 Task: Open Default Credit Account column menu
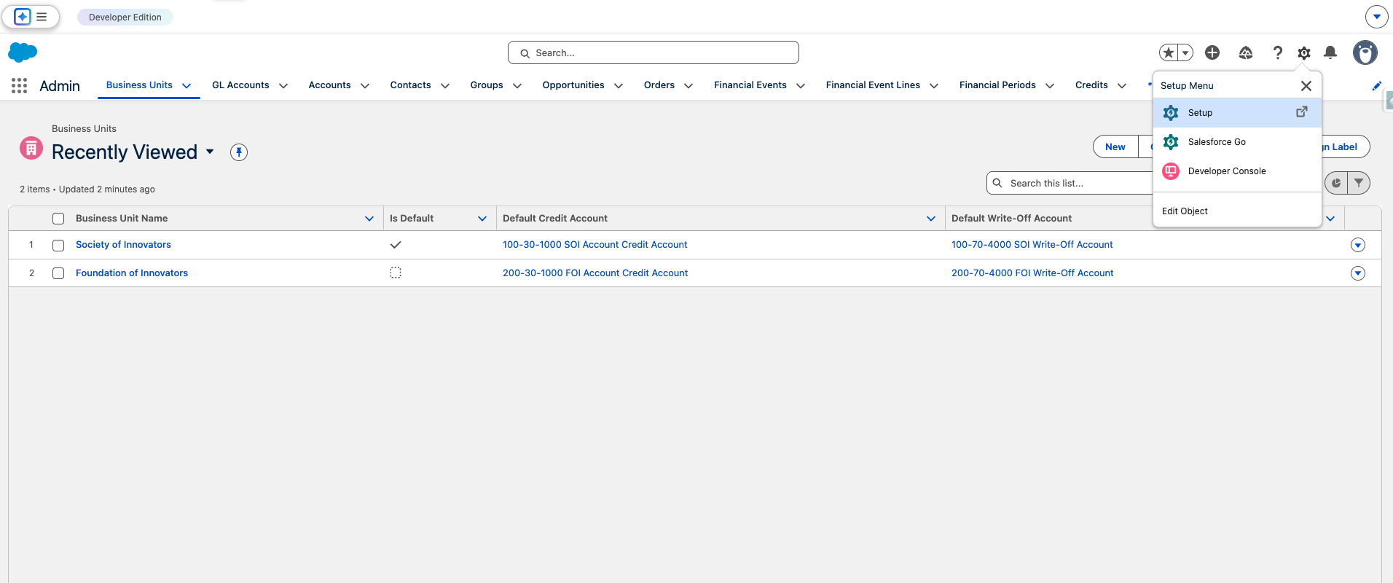pos(931,219)
